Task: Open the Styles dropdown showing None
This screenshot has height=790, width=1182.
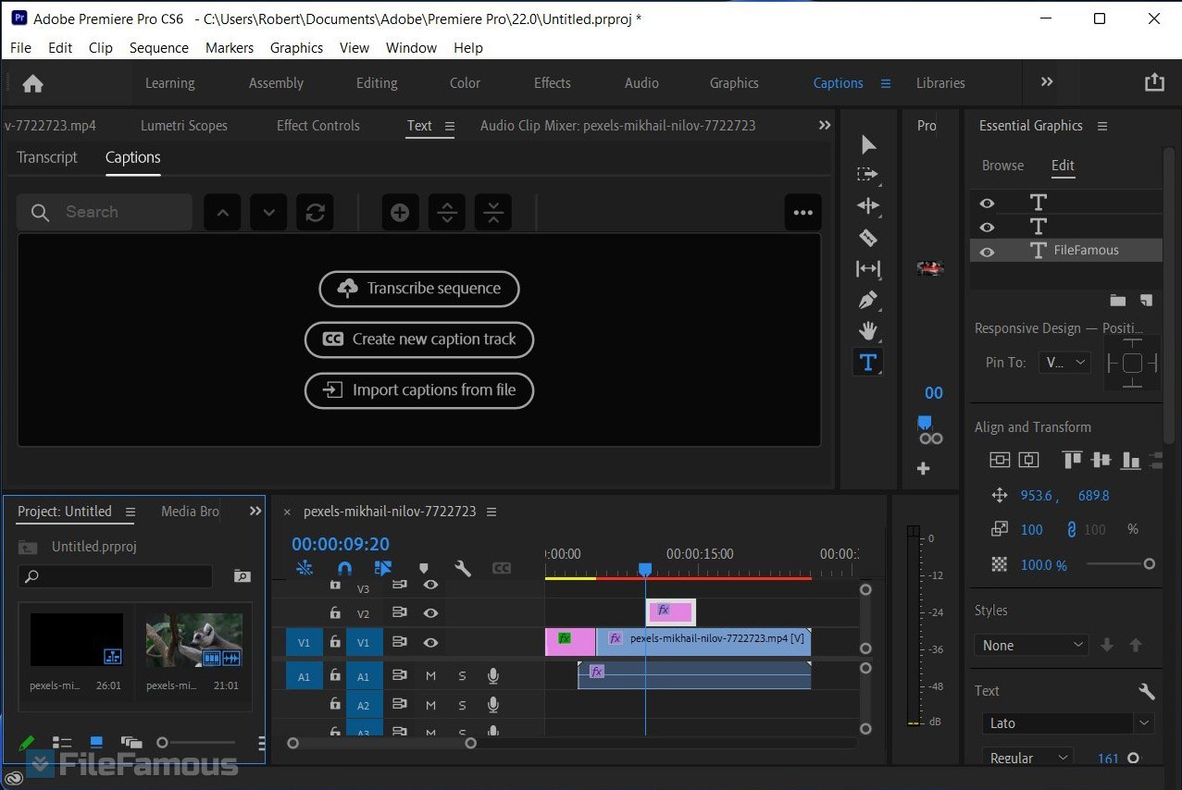Action: pos(1030,645)
